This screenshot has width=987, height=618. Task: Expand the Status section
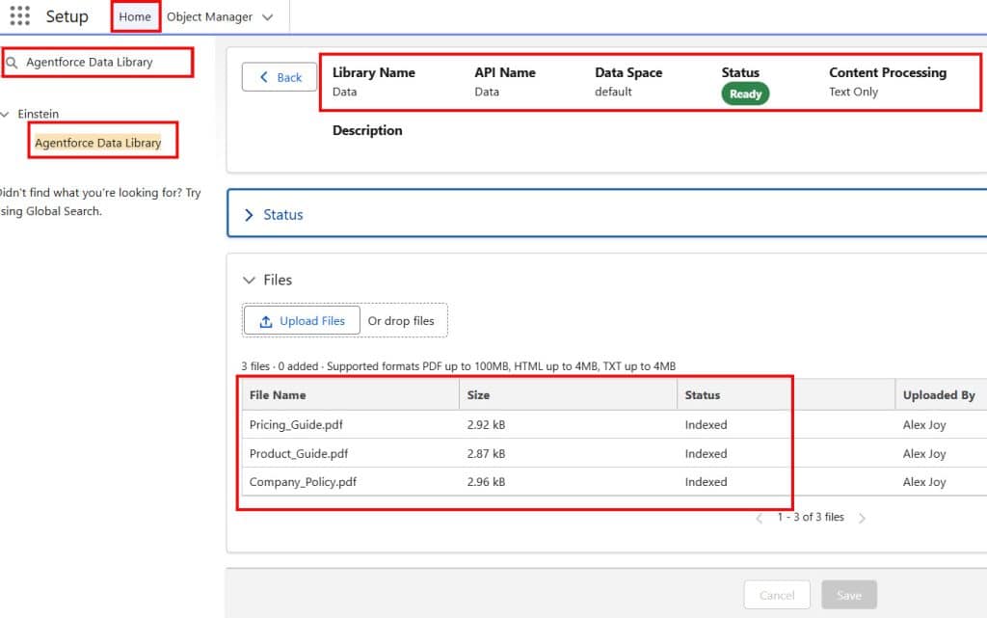click(x=250, y=215)
